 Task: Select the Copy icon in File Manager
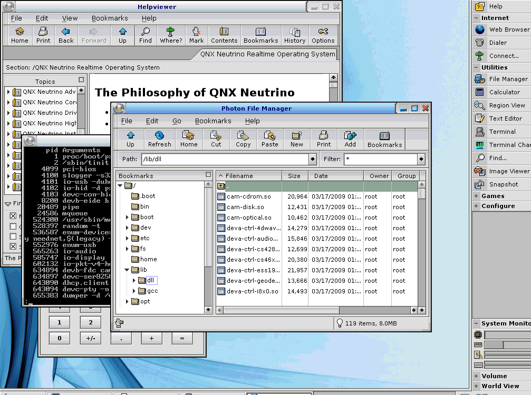click(x=243, y=139)
